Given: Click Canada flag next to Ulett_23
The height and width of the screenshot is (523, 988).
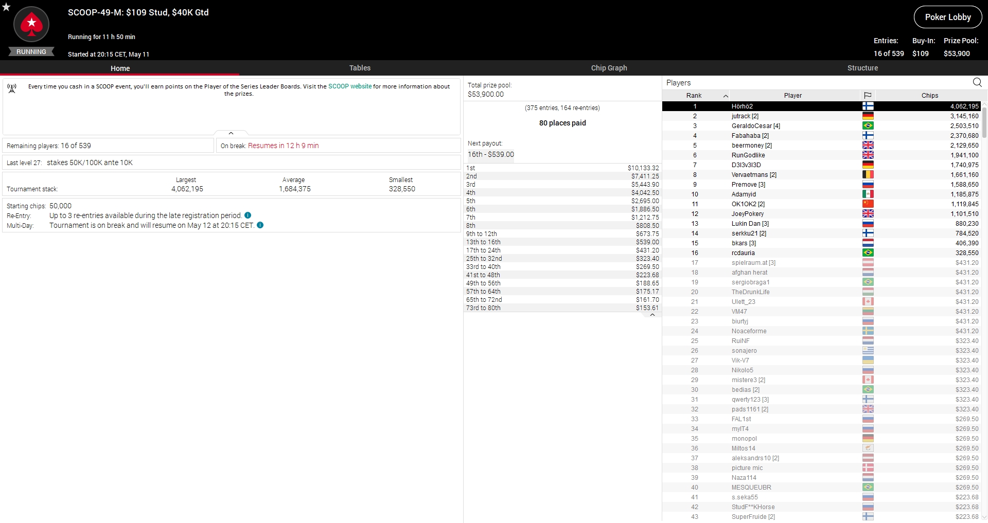Looking at the screenshot, I should pos(868,302).
